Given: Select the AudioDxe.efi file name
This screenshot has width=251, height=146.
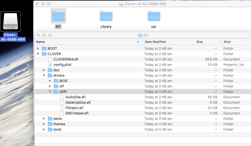Looking at the screenshot, I should [76, 97].
